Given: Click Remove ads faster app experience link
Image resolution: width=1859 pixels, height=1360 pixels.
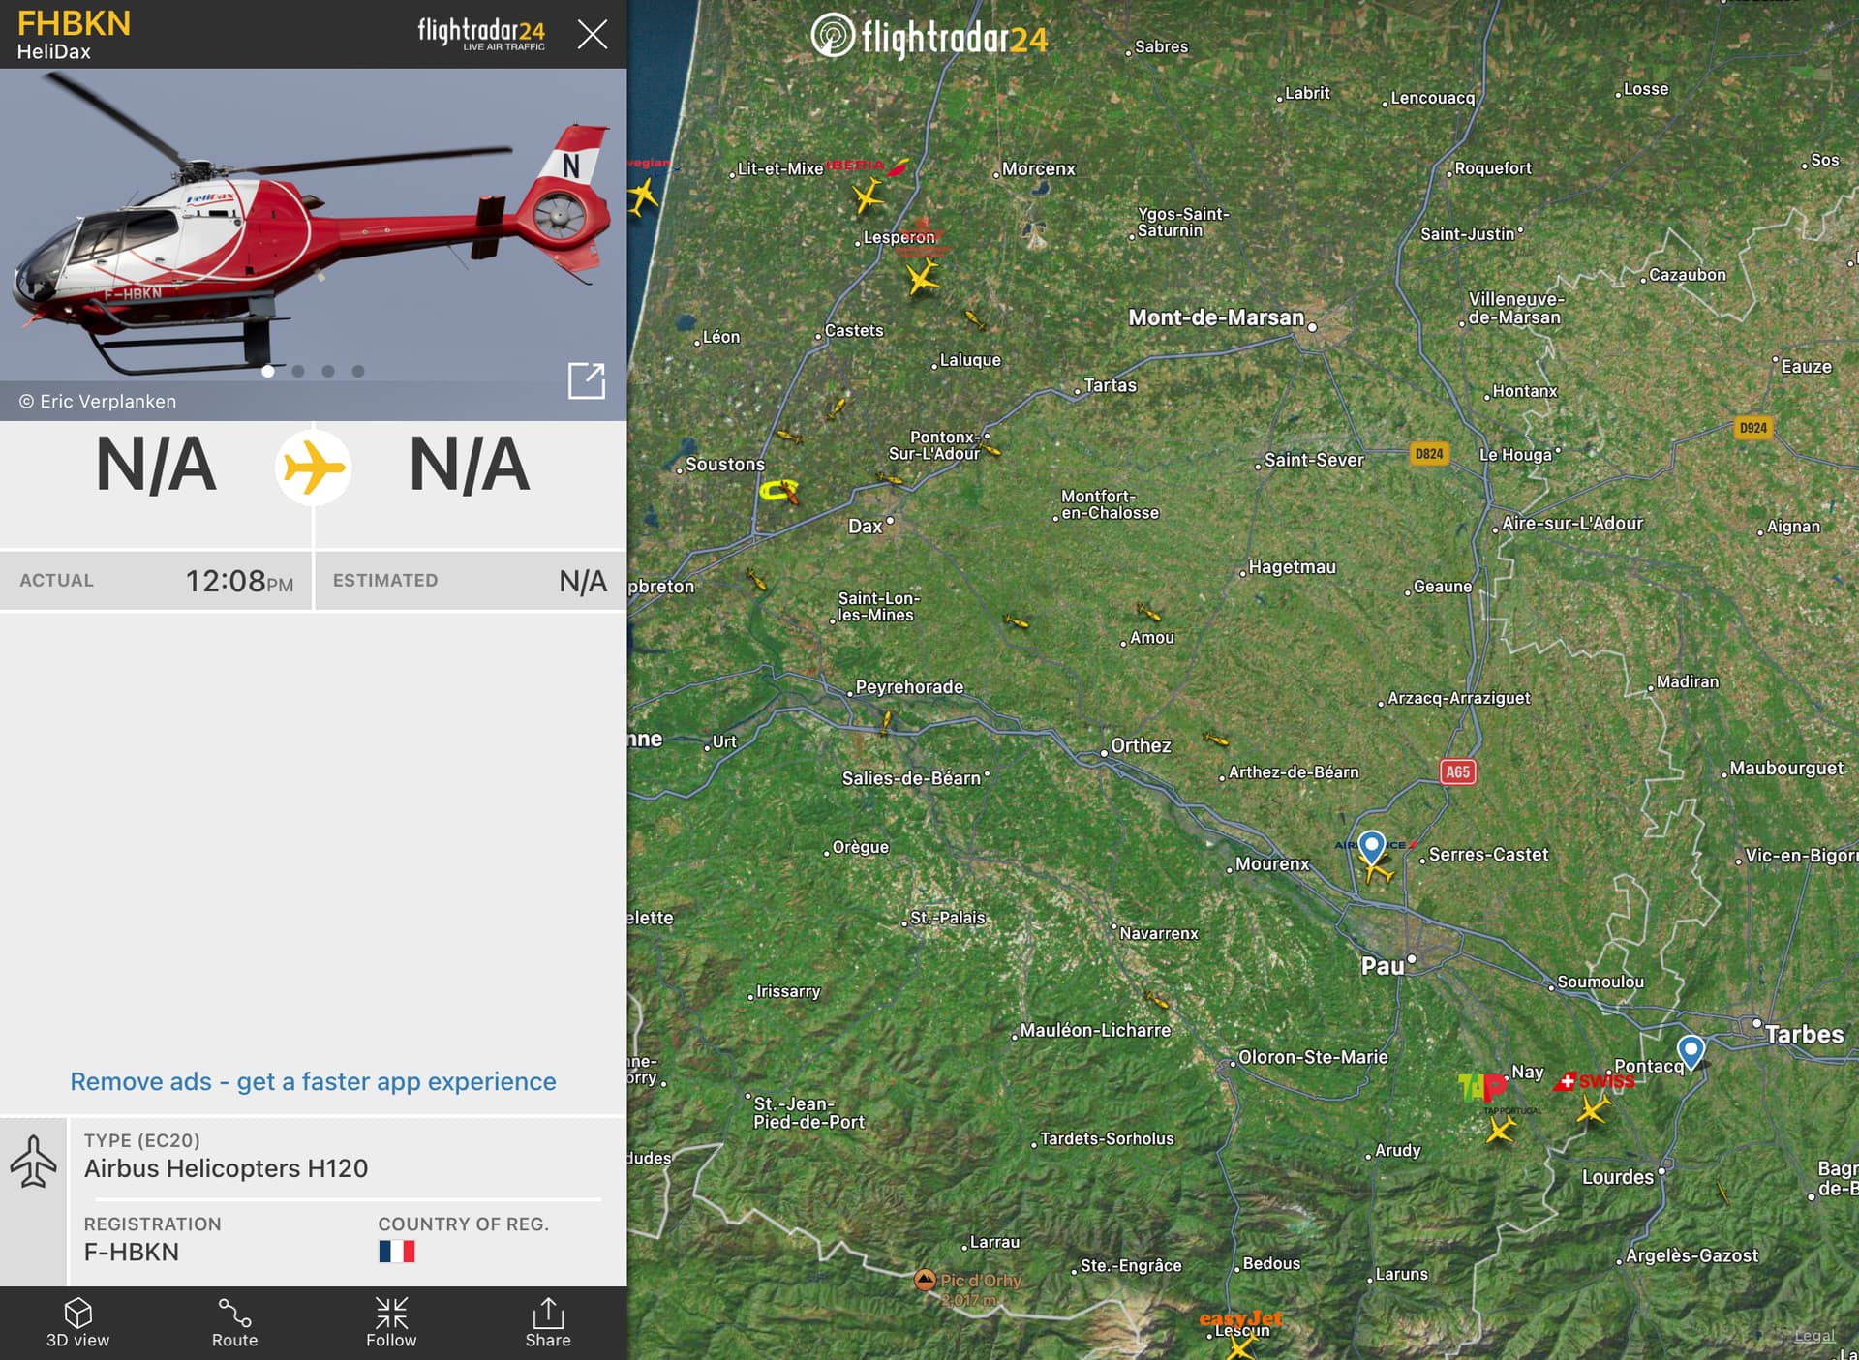Looking at the screenshot, I should 313,1081.
